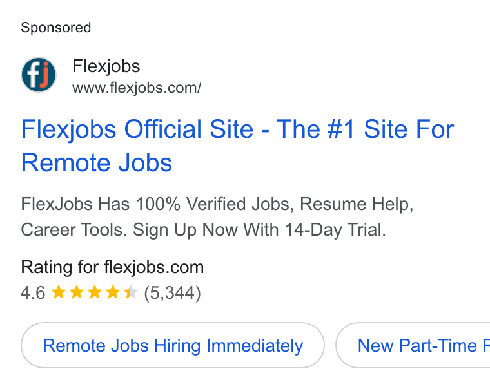Click the Sponsored label
This screenshot has height=389, width=490.
56,28
